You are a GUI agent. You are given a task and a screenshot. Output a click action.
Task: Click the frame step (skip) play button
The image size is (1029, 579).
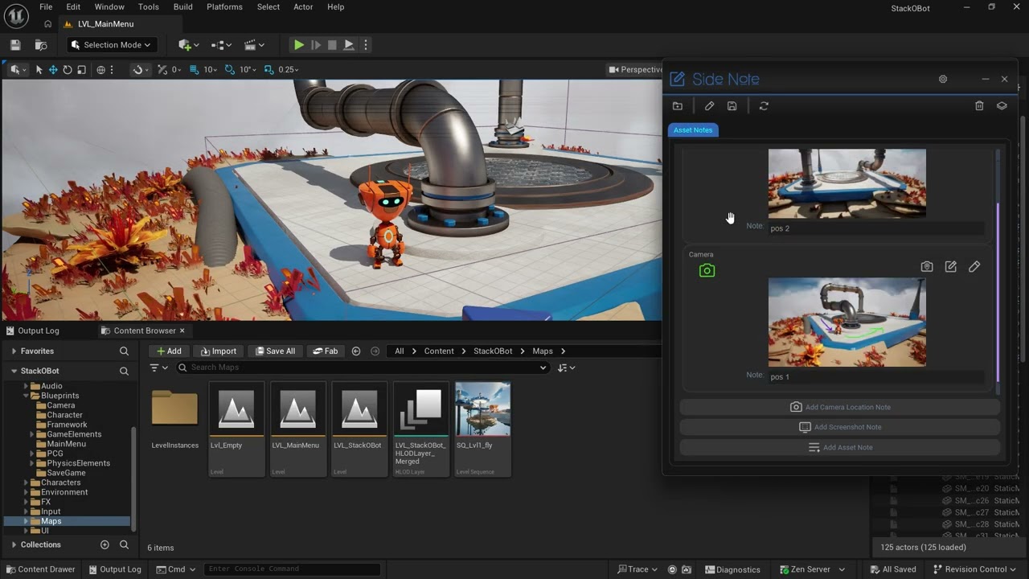[x=316, y=45]
